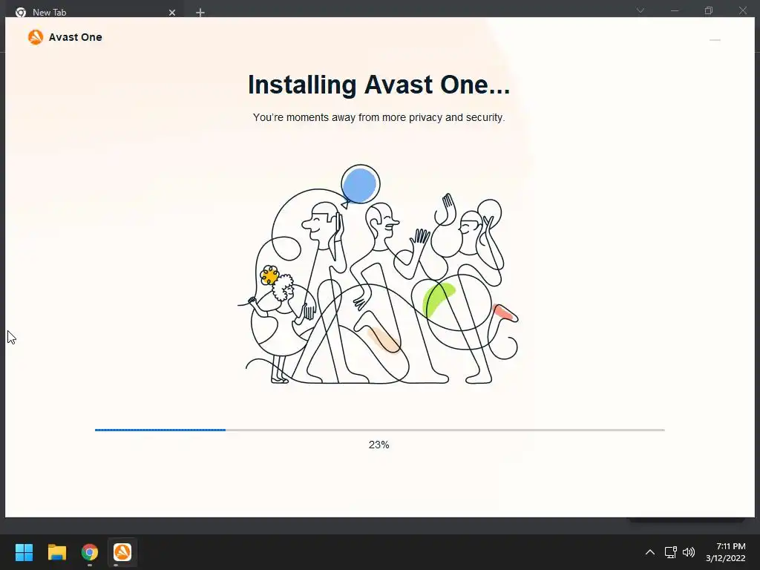Open the volume control tray icon
Screen dimensions: 760x570
point(688,552)
